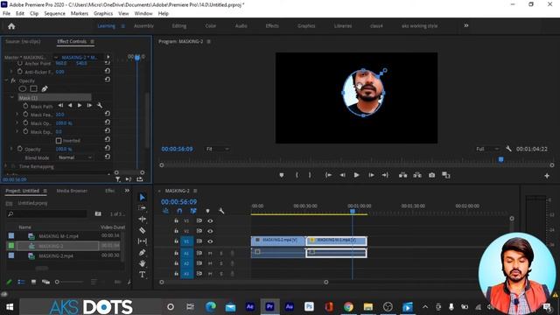Toggle lock on track V1
This screenshot has width=560, height=315.
tap(176, 241)
